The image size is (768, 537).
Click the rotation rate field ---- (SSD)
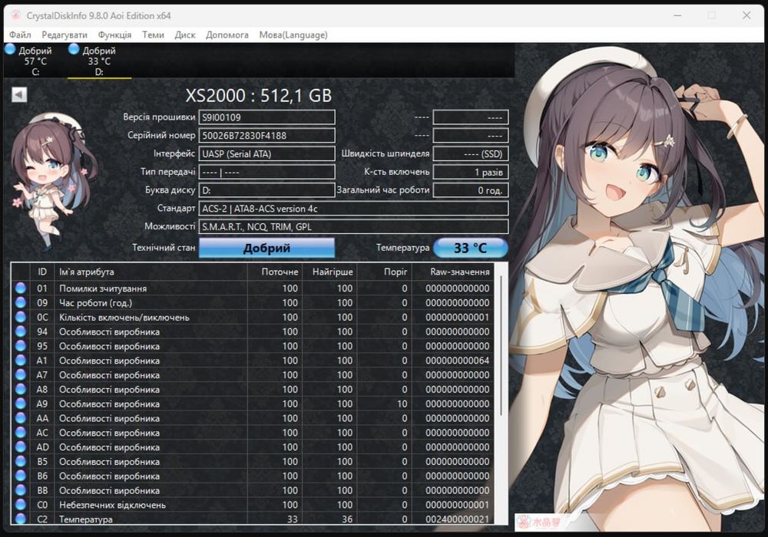pos(471,153)
